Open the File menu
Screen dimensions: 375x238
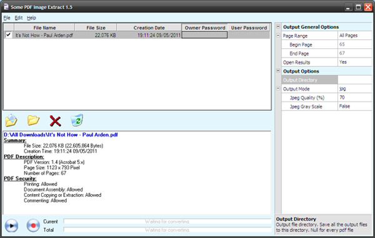7,18
